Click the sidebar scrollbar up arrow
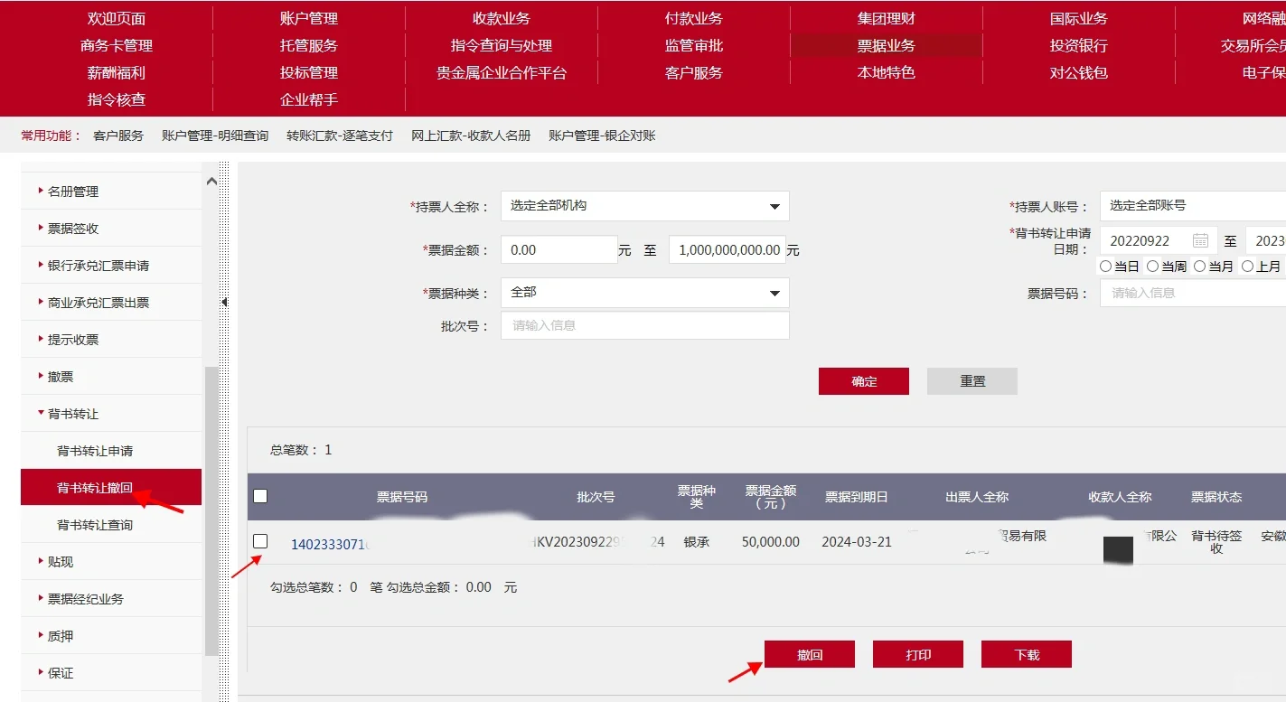The image size is (1286, 702). 211,180
